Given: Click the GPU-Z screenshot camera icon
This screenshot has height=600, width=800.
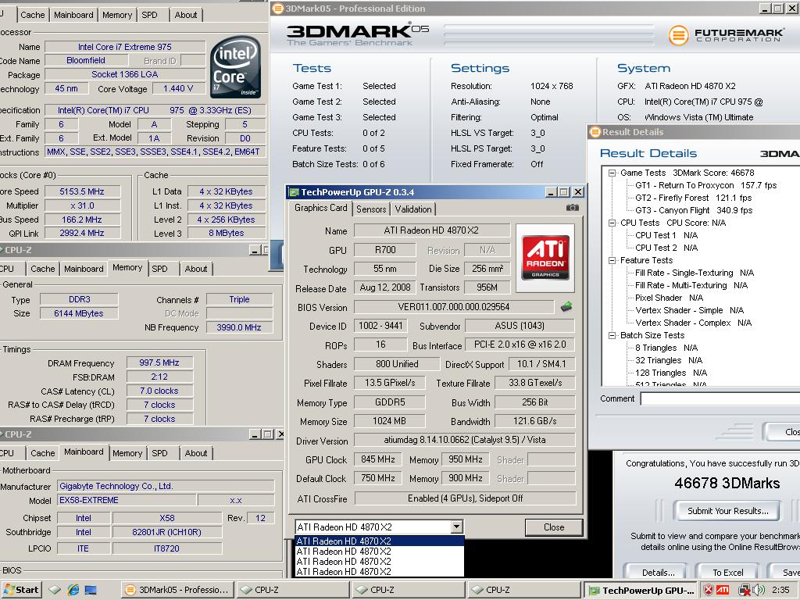Looking at the screenshot, I should coord(572,208).
